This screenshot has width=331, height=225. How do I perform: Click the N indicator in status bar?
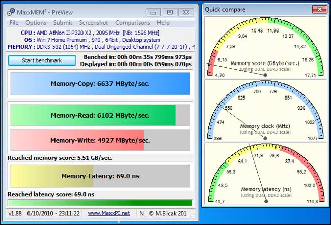(141, 213)
